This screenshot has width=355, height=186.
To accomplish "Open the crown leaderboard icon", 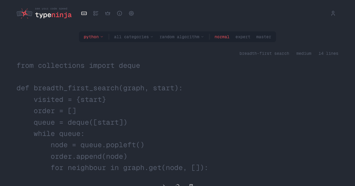I will 108,13.
